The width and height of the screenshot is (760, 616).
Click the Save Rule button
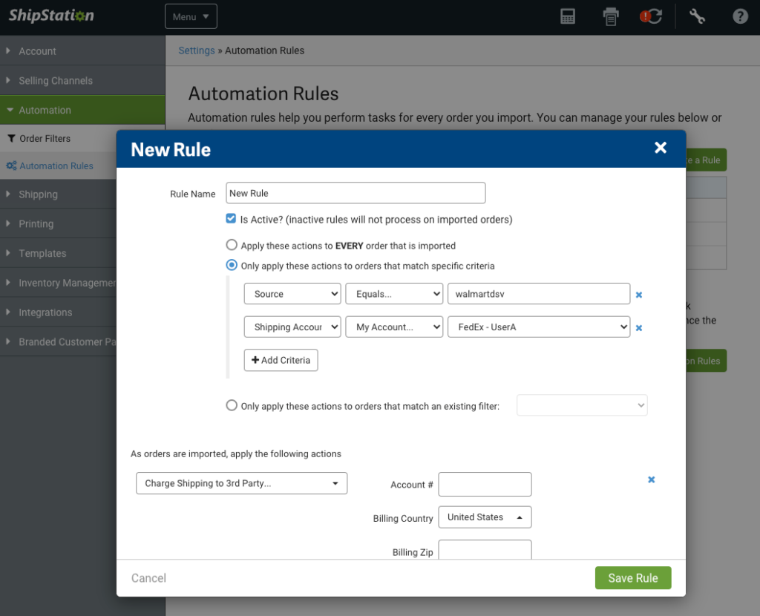point(633,577)
